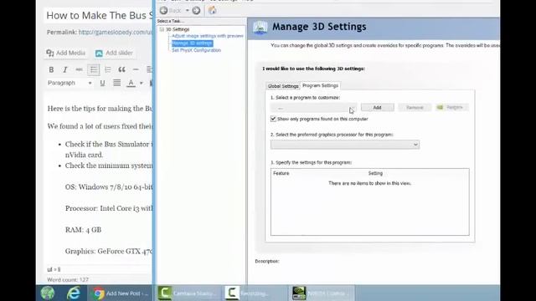The image size is (536, 301).
Task: Open Set PhysX Configuration
Action: coord(196,50)
